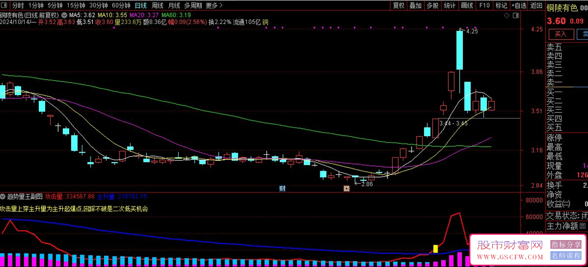This screenshot has width=588, height=267.
Task: Click the square info marker near 2.86
Action: coord(347,189)
